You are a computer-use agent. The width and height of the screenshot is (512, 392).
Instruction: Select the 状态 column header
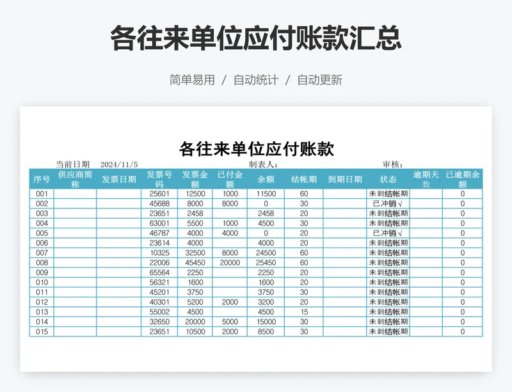point(388,179)
